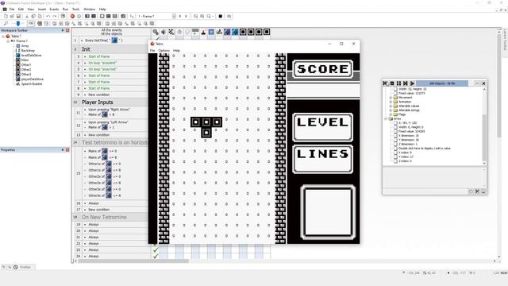
Task: Stop the application from debugger
Action: pyautogui.click(x=392, y=83)
